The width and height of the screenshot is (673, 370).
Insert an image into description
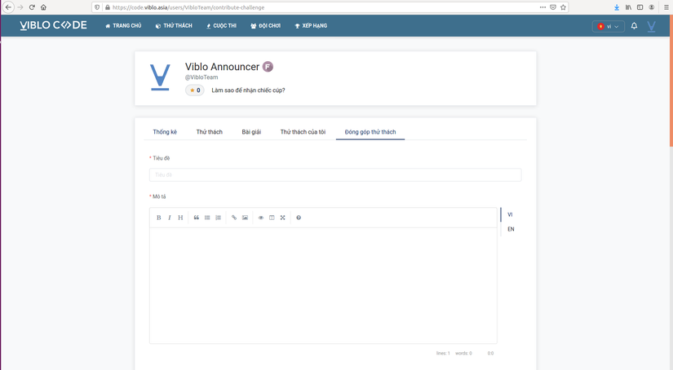[245, 218]
